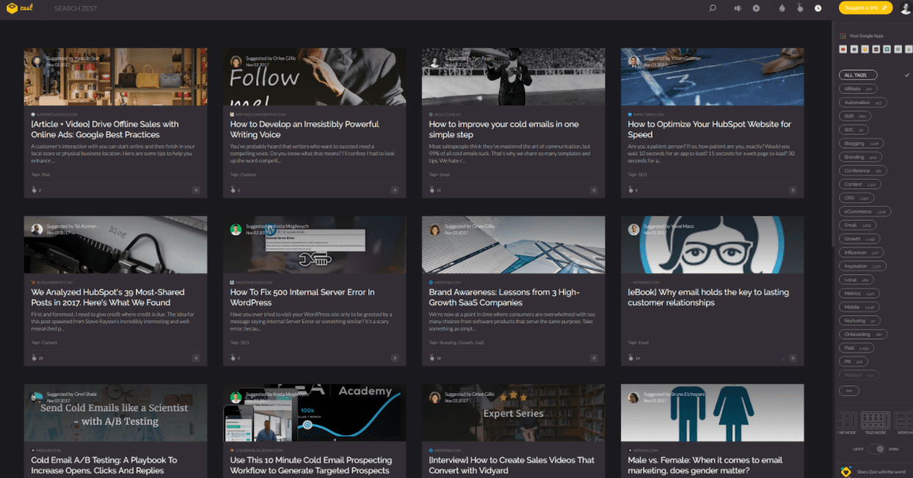The image size is (913, 478).
Task: Sort by most clicked using pointing hand icon
Action: [x=800, y=8]
